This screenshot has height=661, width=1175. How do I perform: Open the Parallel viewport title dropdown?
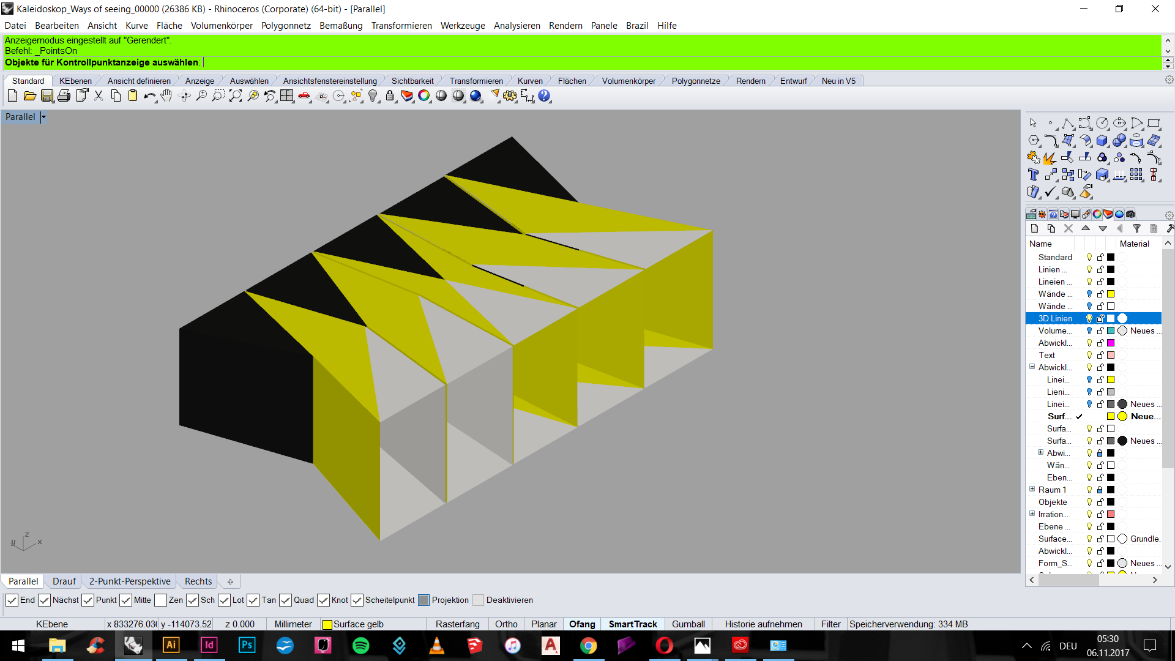click(x=43, y=117)
